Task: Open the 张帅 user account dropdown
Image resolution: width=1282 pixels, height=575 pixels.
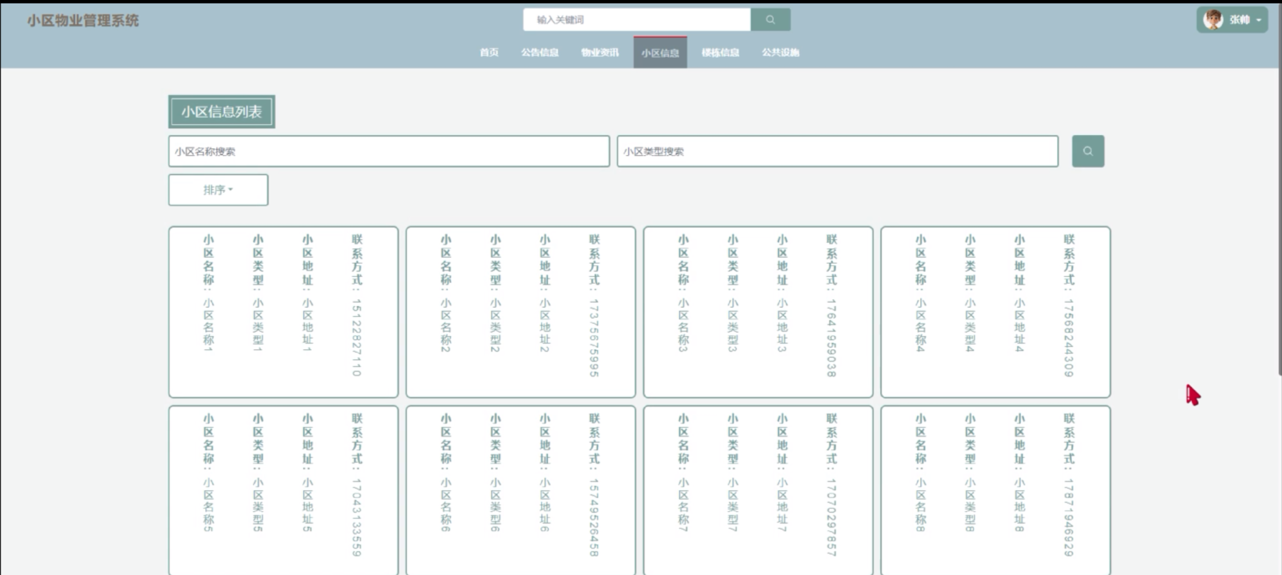Action: pos(1258,20)
